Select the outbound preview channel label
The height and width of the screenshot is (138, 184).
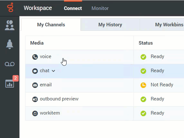(x=59, y=99)
